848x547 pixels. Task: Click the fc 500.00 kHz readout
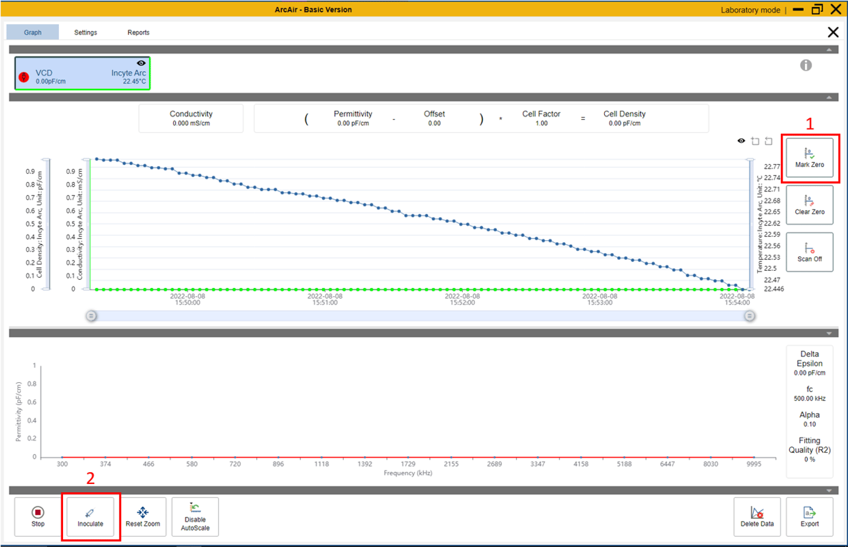(x=809, y=393)
